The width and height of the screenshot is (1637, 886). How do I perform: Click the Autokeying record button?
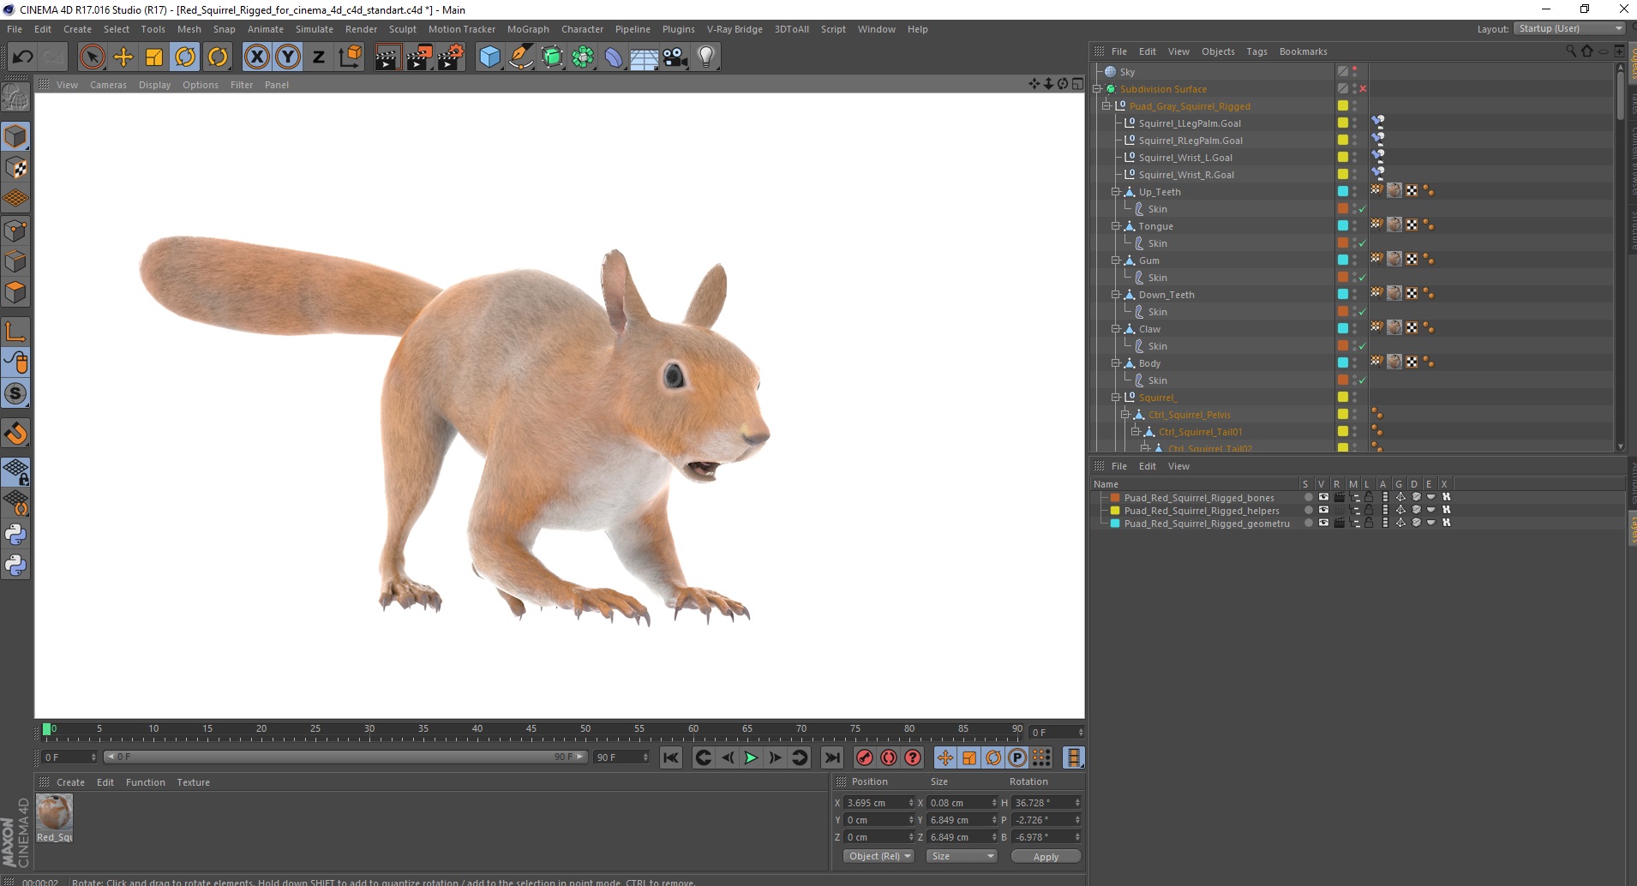click(889, 757)
